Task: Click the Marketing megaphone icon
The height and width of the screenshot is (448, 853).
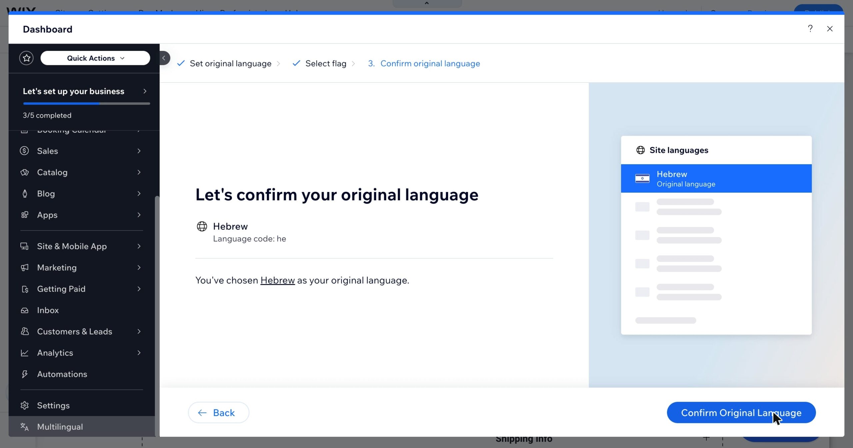Action: coord(24,267)
